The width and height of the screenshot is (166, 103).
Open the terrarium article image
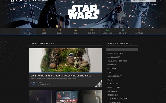(x=66, y=60)
